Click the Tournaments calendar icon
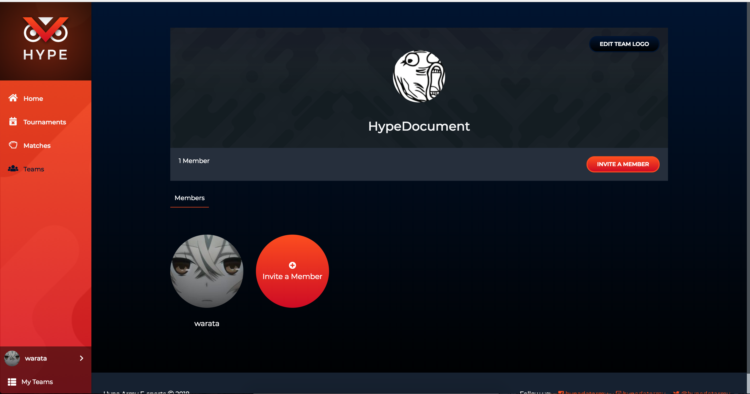Viewport: 750px width, 394px height. (13, 121)
